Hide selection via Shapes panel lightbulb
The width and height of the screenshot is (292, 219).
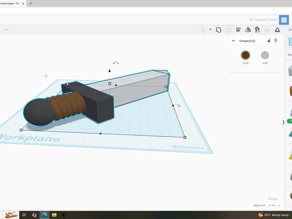click(x=276, y=41)
